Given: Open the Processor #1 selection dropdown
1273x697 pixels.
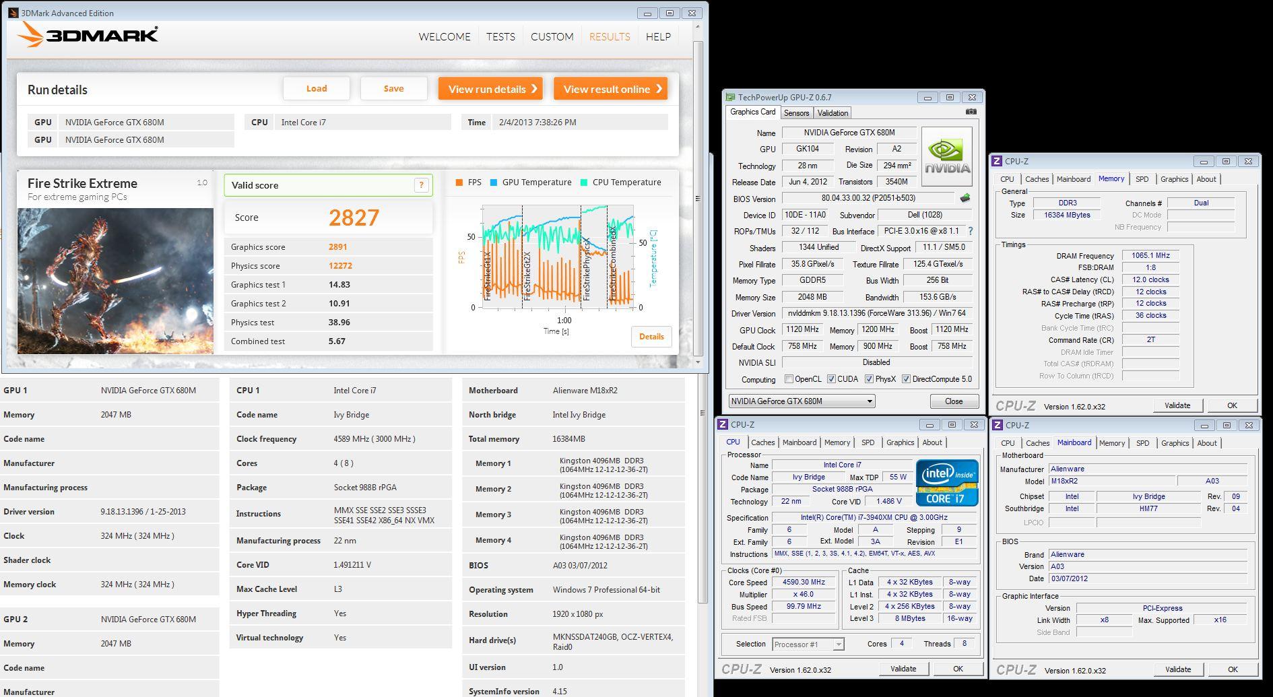Looking at the screenshot, I should (x=808, y=644).
